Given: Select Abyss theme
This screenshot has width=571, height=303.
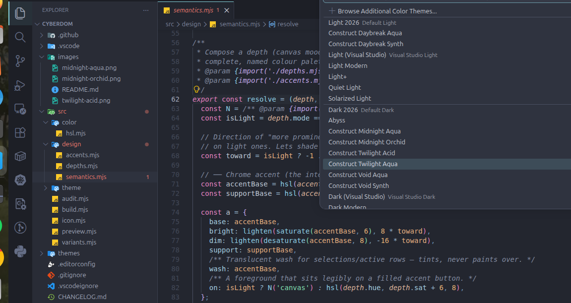Looking at the screenshot, I should (447, 121).
